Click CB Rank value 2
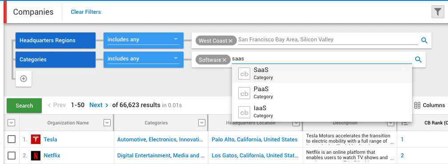 pos(402,156)
